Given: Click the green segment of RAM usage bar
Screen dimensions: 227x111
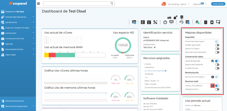Looking at the screenshot, I should click(x=65, y=55).
